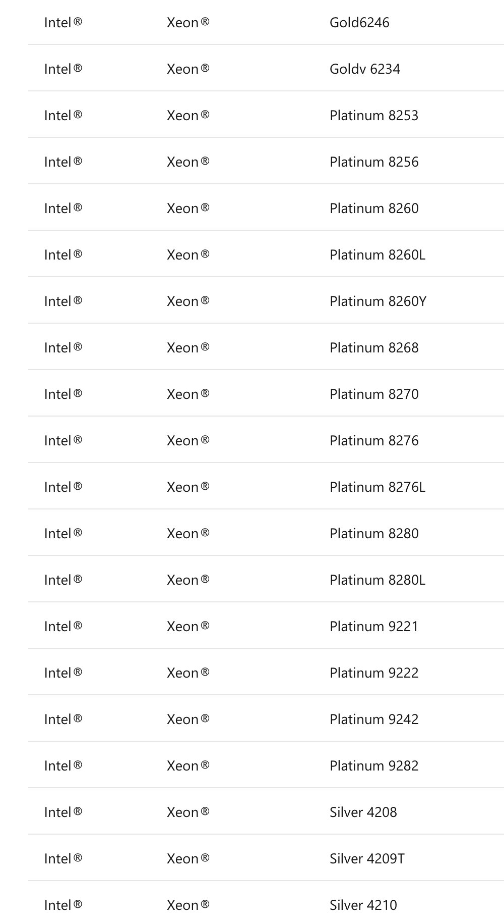This screenshot has height=924, width=504.
Task: Select the Platinum 8268 entry
Action: [x=374, y=348]
